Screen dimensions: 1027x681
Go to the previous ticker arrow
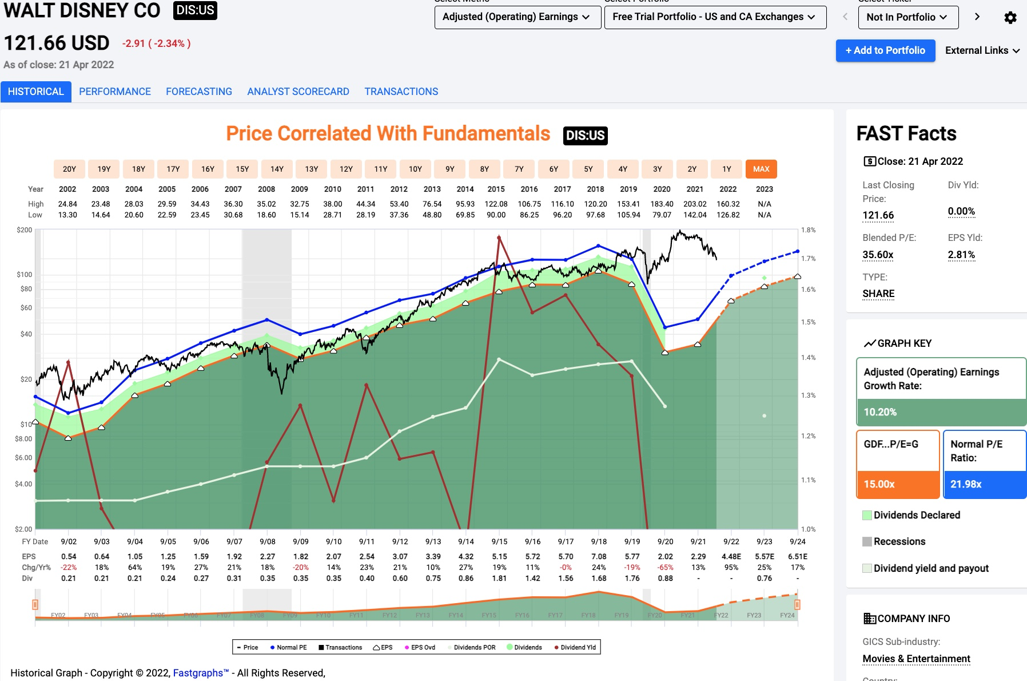click(845, 17)
